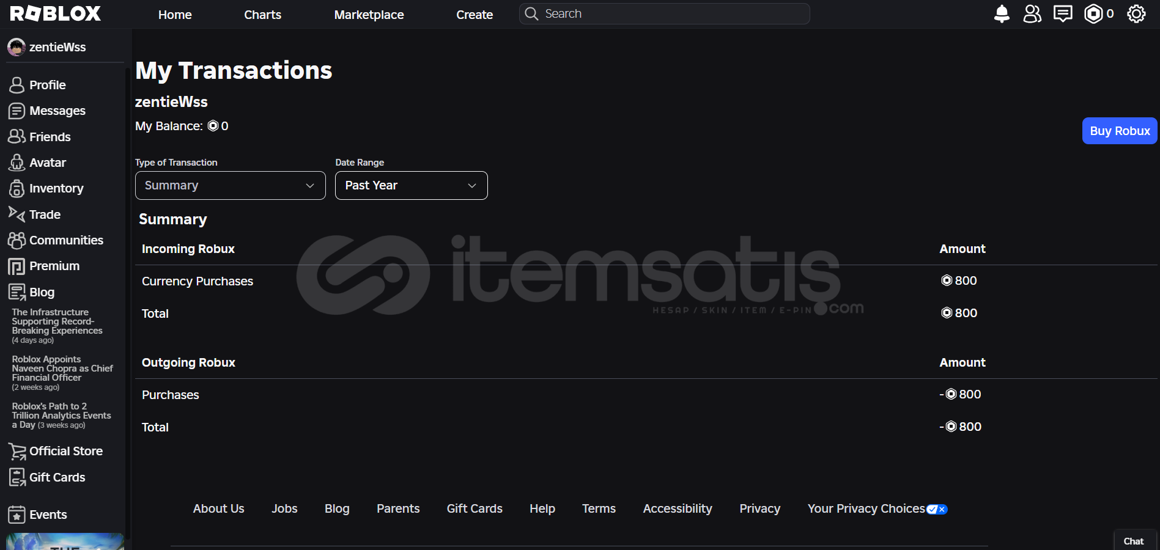1160x550 pixels.
Task: Open Official Store from the sidebar
Action: pyautogui.click(x=56, y=451)
